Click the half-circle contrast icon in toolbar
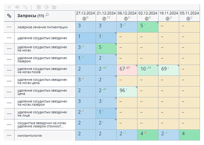 pos(46,7)
